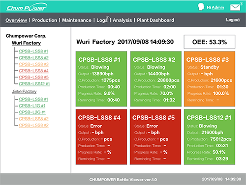Click the Chum Power logo

coord(27,7)
